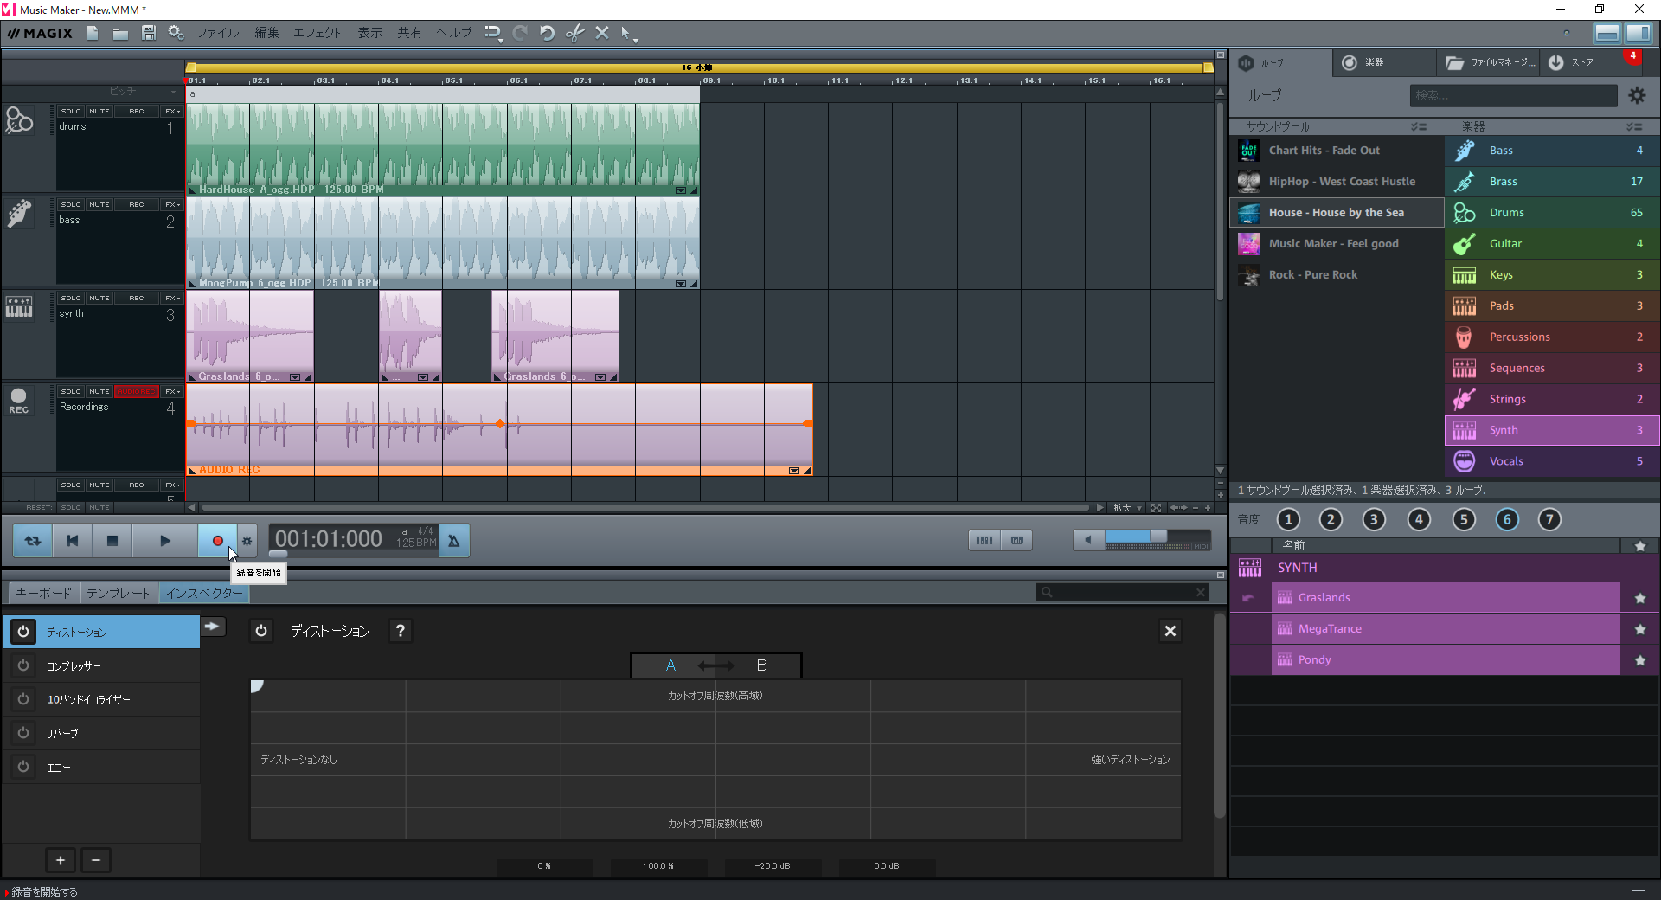The image size is (1661, 900).
Task: Open ファイル menu
Action: click(217, 33)
